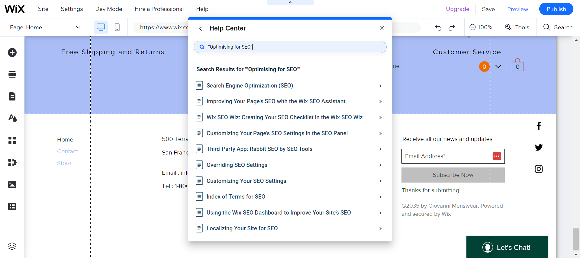Select the Customer Service heading text

pyautogui.click(x=467, y=52)
